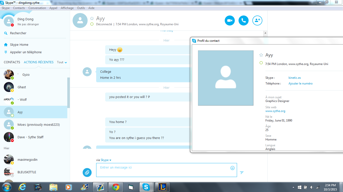Open Gyzo's avatar in the contact list
This screenshot has width=343, height=192.
(x=9, y=74)
